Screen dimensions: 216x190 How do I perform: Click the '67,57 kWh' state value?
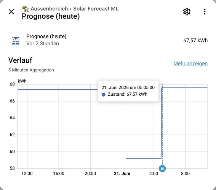(195, 40)
